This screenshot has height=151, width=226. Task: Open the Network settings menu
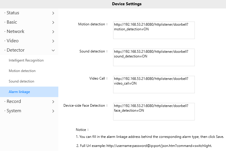tap(15, 31)
